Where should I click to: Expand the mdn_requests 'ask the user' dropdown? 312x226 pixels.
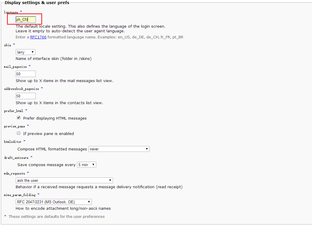pyautogui.click(x=64, y=180)
